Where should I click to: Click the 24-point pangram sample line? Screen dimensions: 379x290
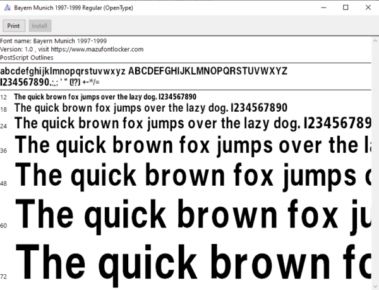[x=193, y=123]
